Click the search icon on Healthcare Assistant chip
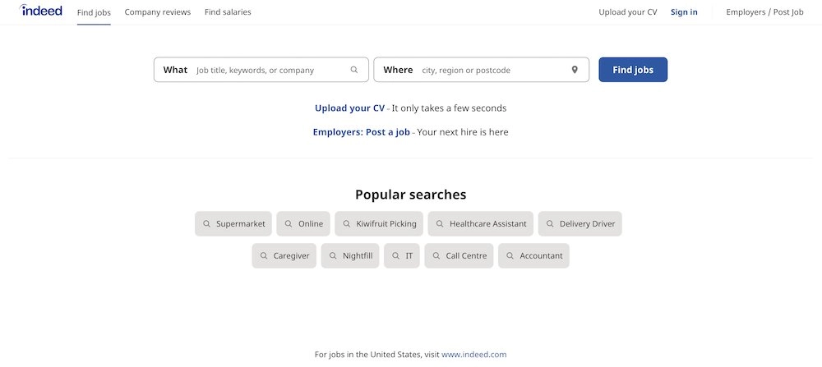 coord(441,223)
